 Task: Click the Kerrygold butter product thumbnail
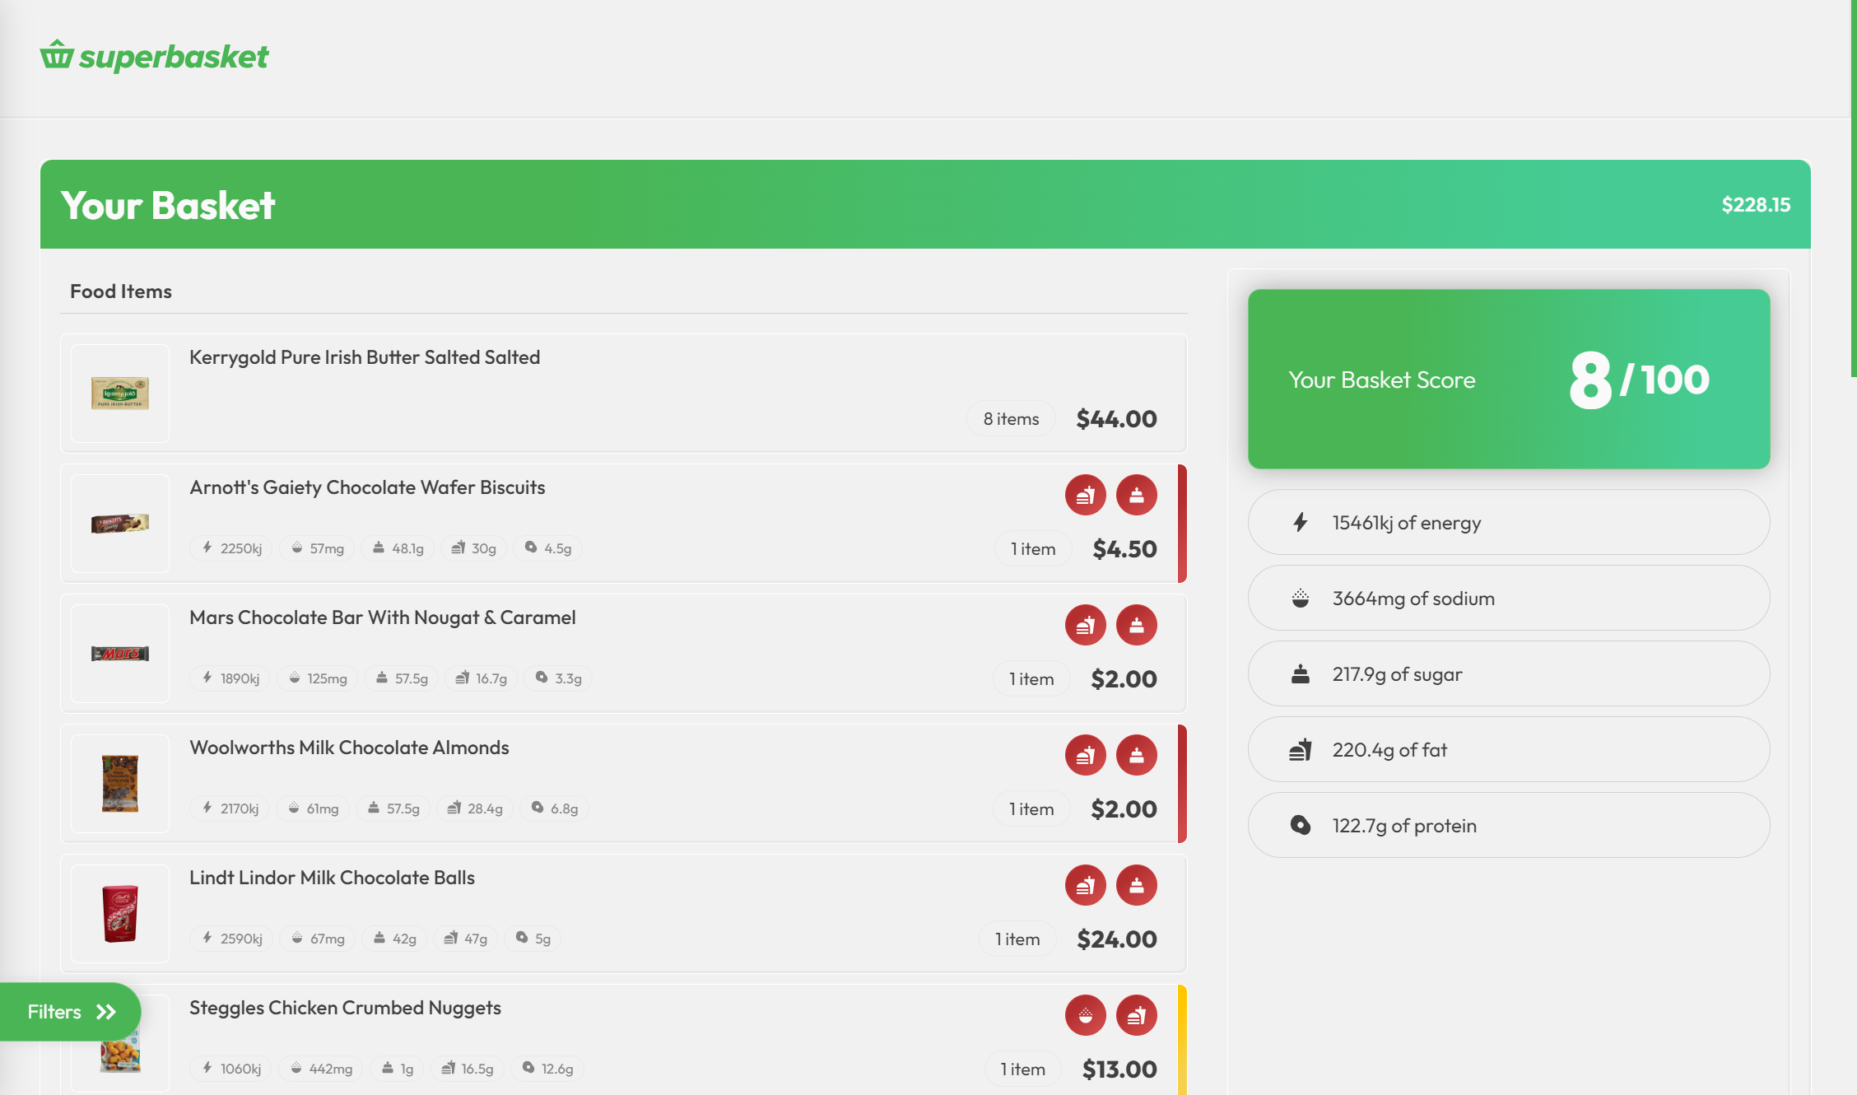click(x=120, y=393)
